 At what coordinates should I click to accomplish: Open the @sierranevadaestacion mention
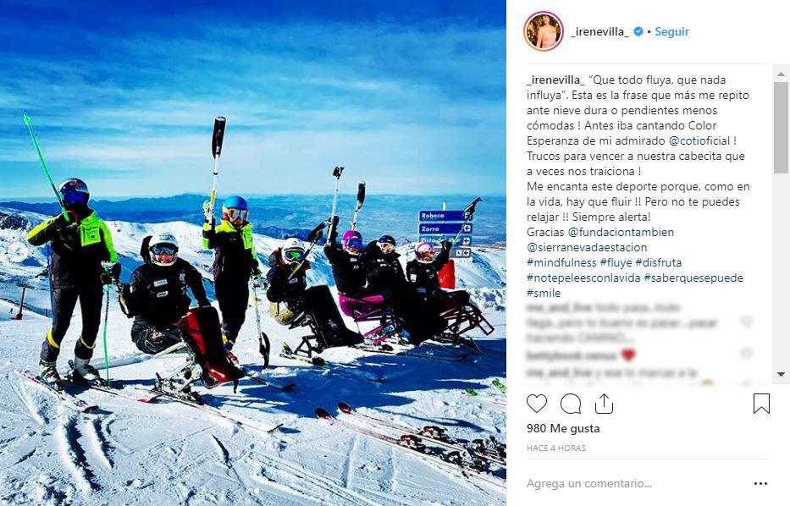(x=587, y=247)
